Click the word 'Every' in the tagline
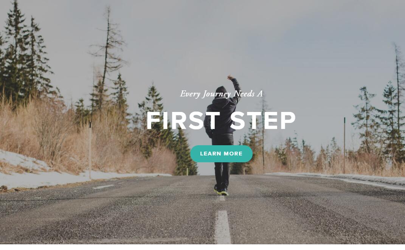 (190, 94)
